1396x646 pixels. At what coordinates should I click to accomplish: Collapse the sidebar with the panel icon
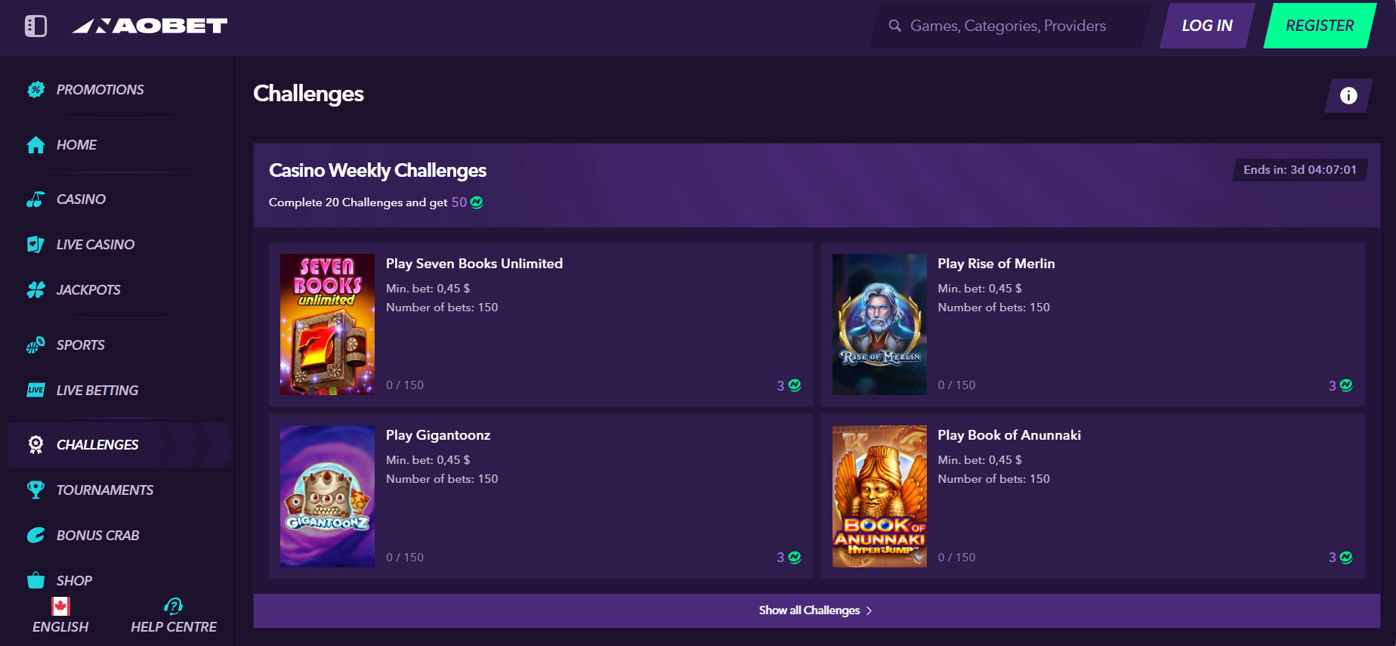pyautogui.click(x=36, y=26)
